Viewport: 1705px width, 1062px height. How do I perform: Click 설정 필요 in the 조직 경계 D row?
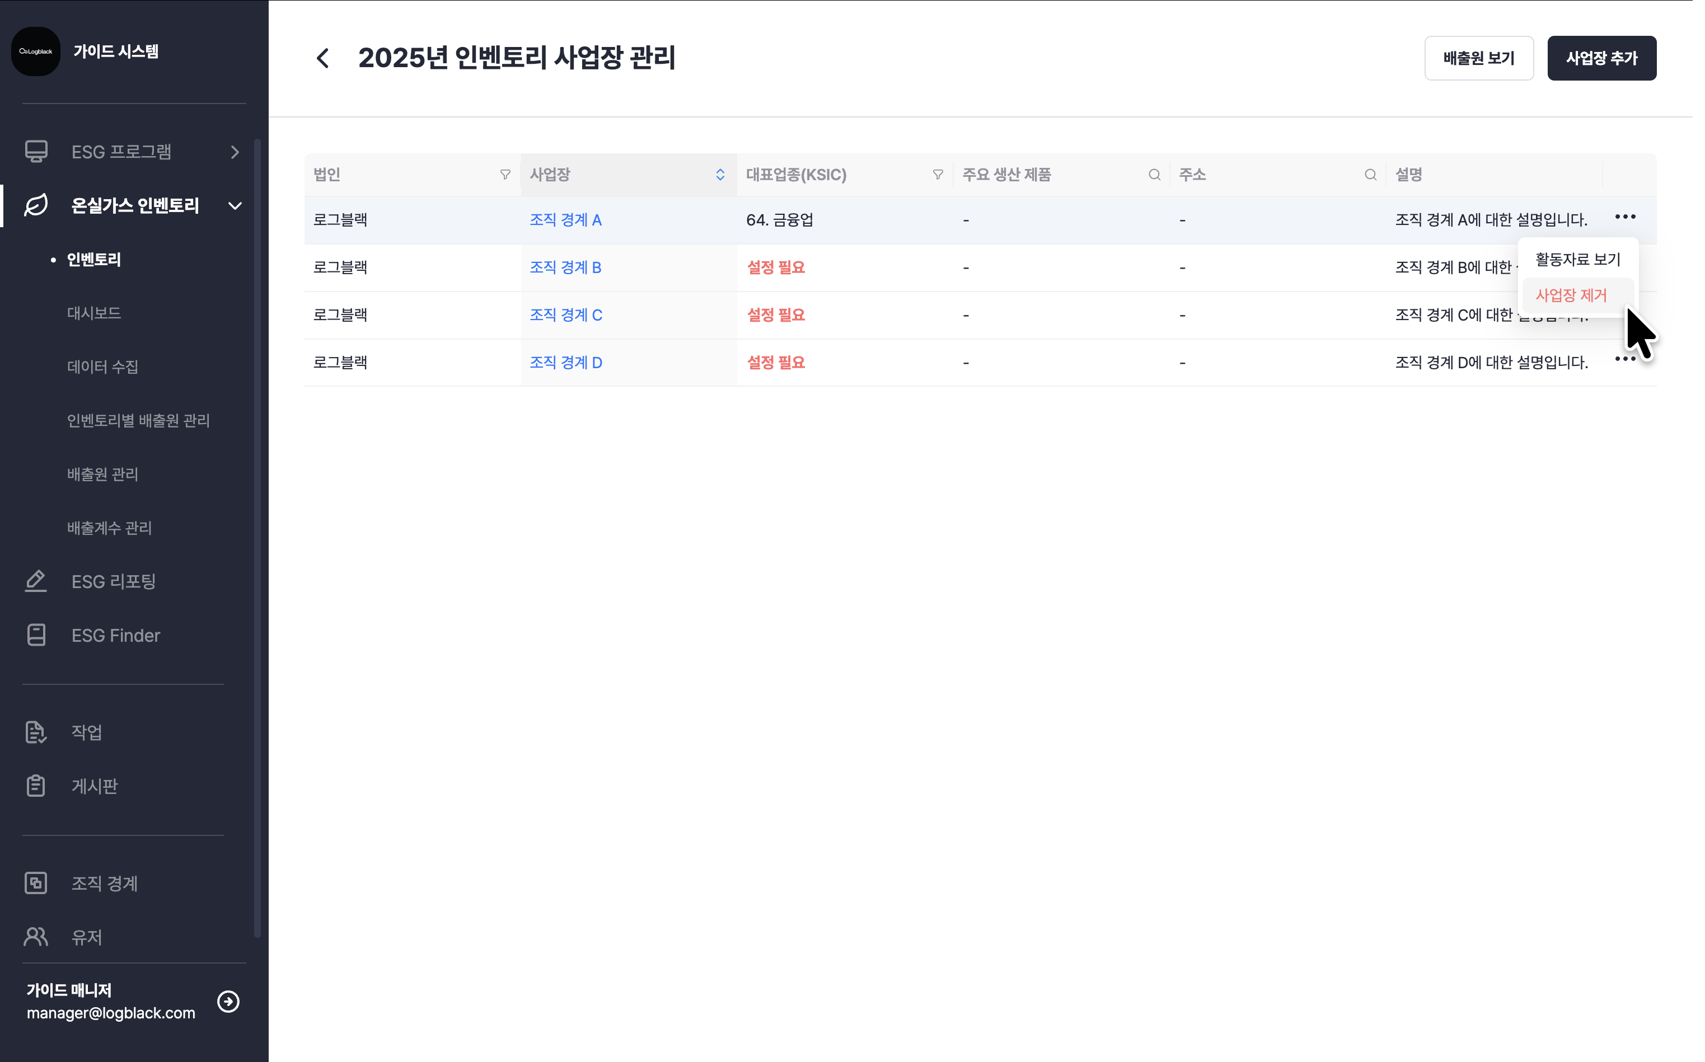tap(776, 363)
